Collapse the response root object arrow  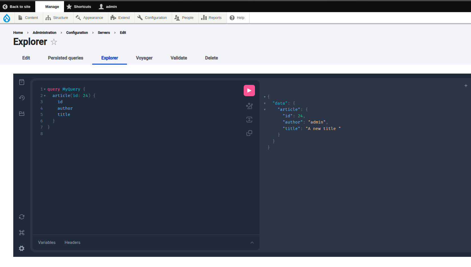tap(265, 97)
